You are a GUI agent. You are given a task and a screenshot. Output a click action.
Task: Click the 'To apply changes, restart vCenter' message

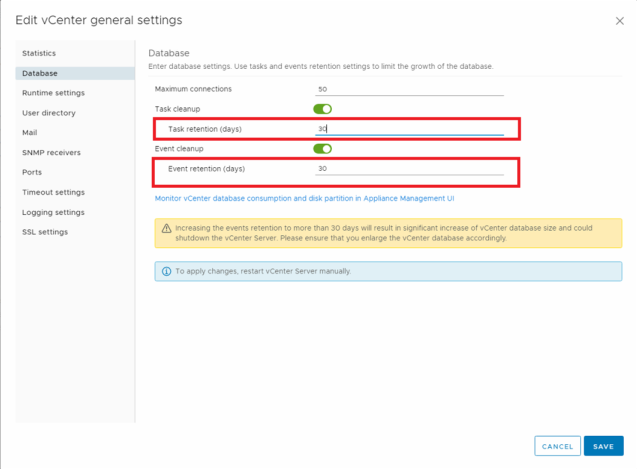(264, 272)
